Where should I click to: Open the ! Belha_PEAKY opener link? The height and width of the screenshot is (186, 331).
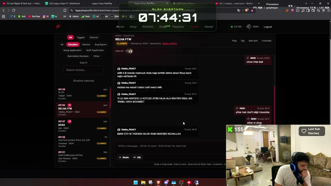pyautogui.click(x=169, y=43)
